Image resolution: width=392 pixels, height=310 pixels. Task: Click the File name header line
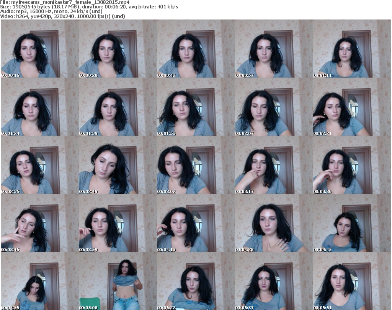[x=65, y=2]
